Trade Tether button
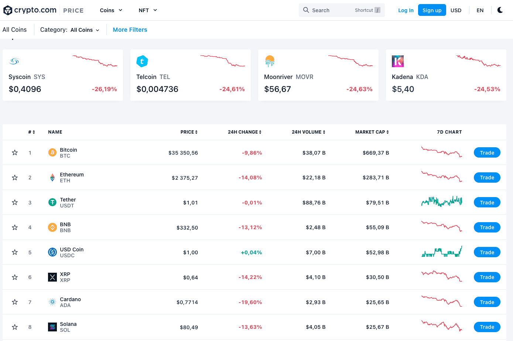Image resolution: width=513 pixels, height=341 pixels. (487, 202)
